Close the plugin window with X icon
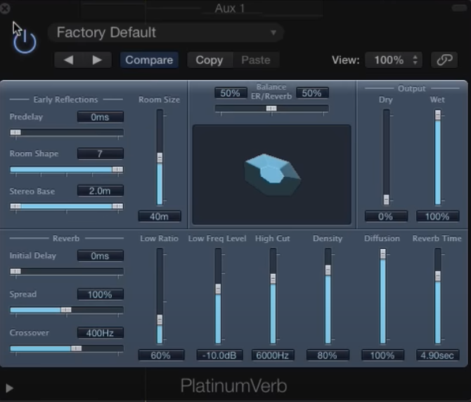This screenshot has width=471, height=402. point(6,9)
